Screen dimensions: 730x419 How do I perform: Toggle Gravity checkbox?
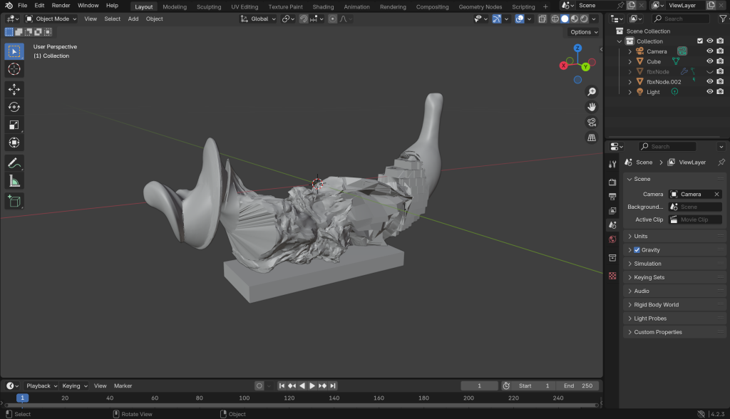point(637,250)
